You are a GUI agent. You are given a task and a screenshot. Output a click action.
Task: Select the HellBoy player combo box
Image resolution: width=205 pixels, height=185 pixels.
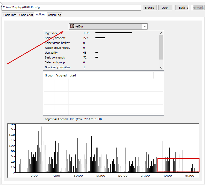pos(108,26)
